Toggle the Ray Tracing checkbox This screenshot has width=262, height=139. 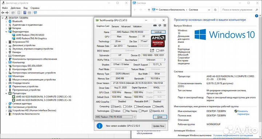point(124,111)
